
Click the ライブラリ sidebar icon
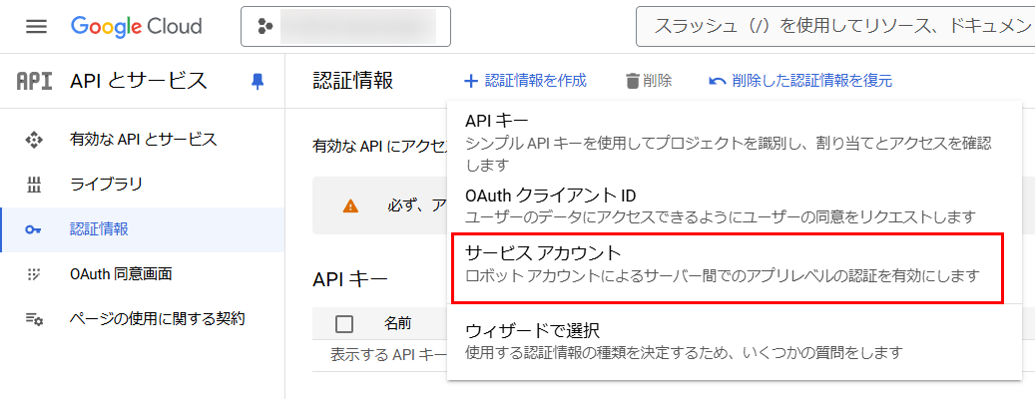coord(33,186)
